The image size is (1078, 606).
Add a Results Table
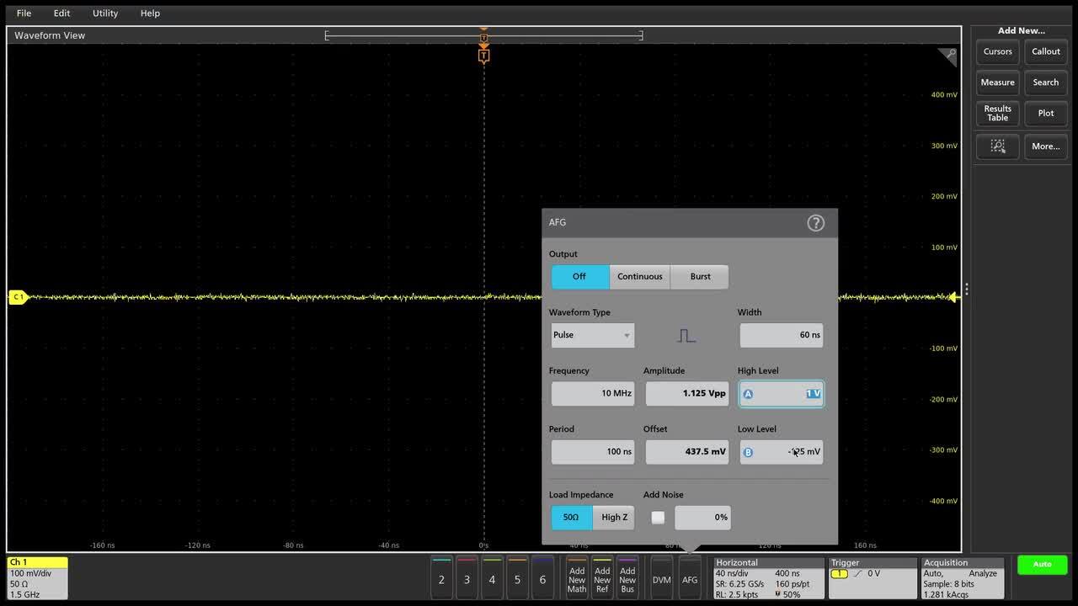pyautogui.click(x=997, y=113)
